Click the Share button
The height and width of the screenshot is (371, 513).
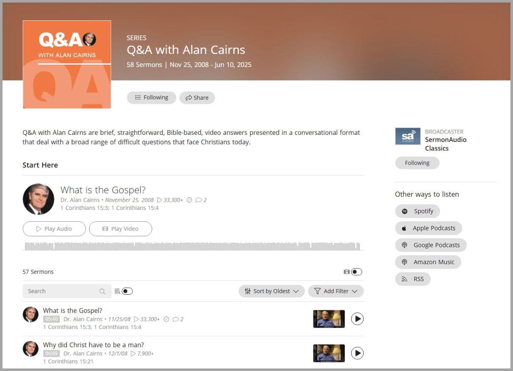click(197, 98)
